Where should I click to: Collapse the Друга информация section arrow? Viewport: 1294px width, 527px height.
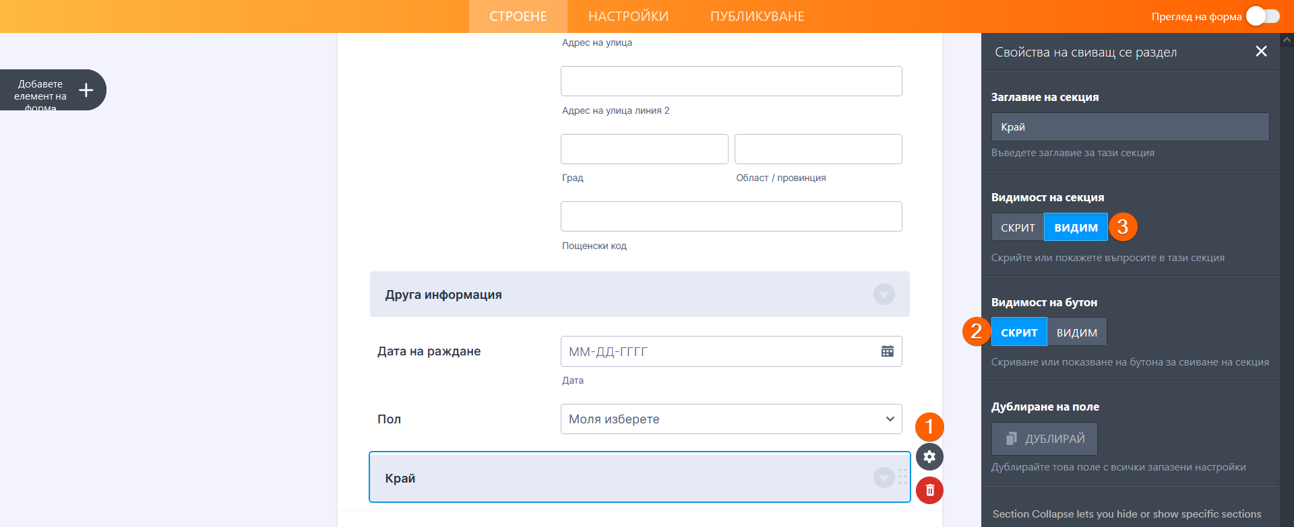pyautogui.click(x=884, y=294)
